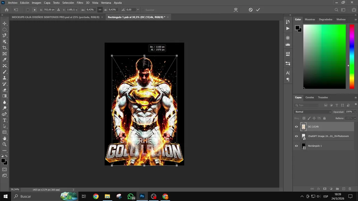Viewport: 358px width, 201px height.
Task: Select the Hand tool
Action: pyautogui.click(x=4, y=138)
